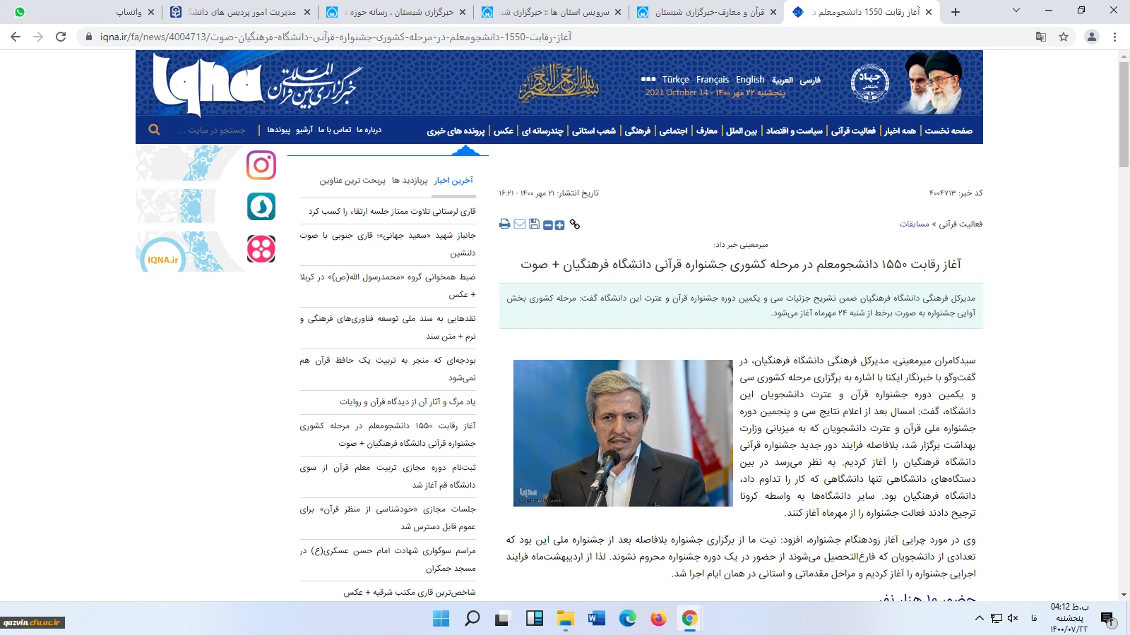Toggle the muted speaker volume icon
The image size is (1130, 635).
[x=1013, y=618]
